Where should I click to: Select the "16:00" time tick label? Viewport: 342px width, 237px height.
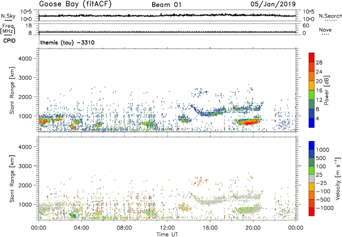tap(210, 228)
